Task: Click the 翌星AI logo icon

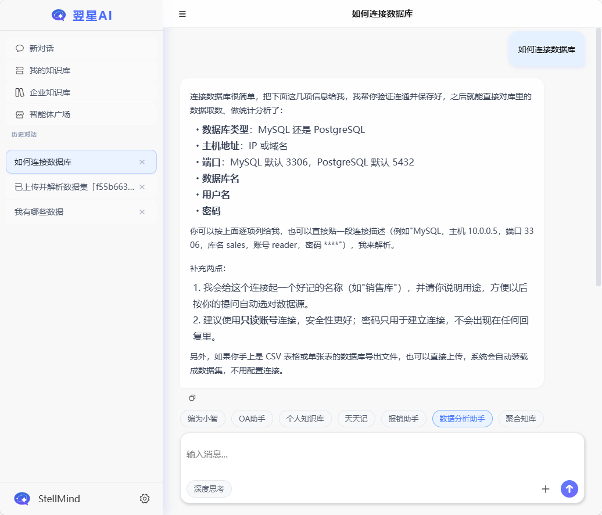Action: click(59, 15)
